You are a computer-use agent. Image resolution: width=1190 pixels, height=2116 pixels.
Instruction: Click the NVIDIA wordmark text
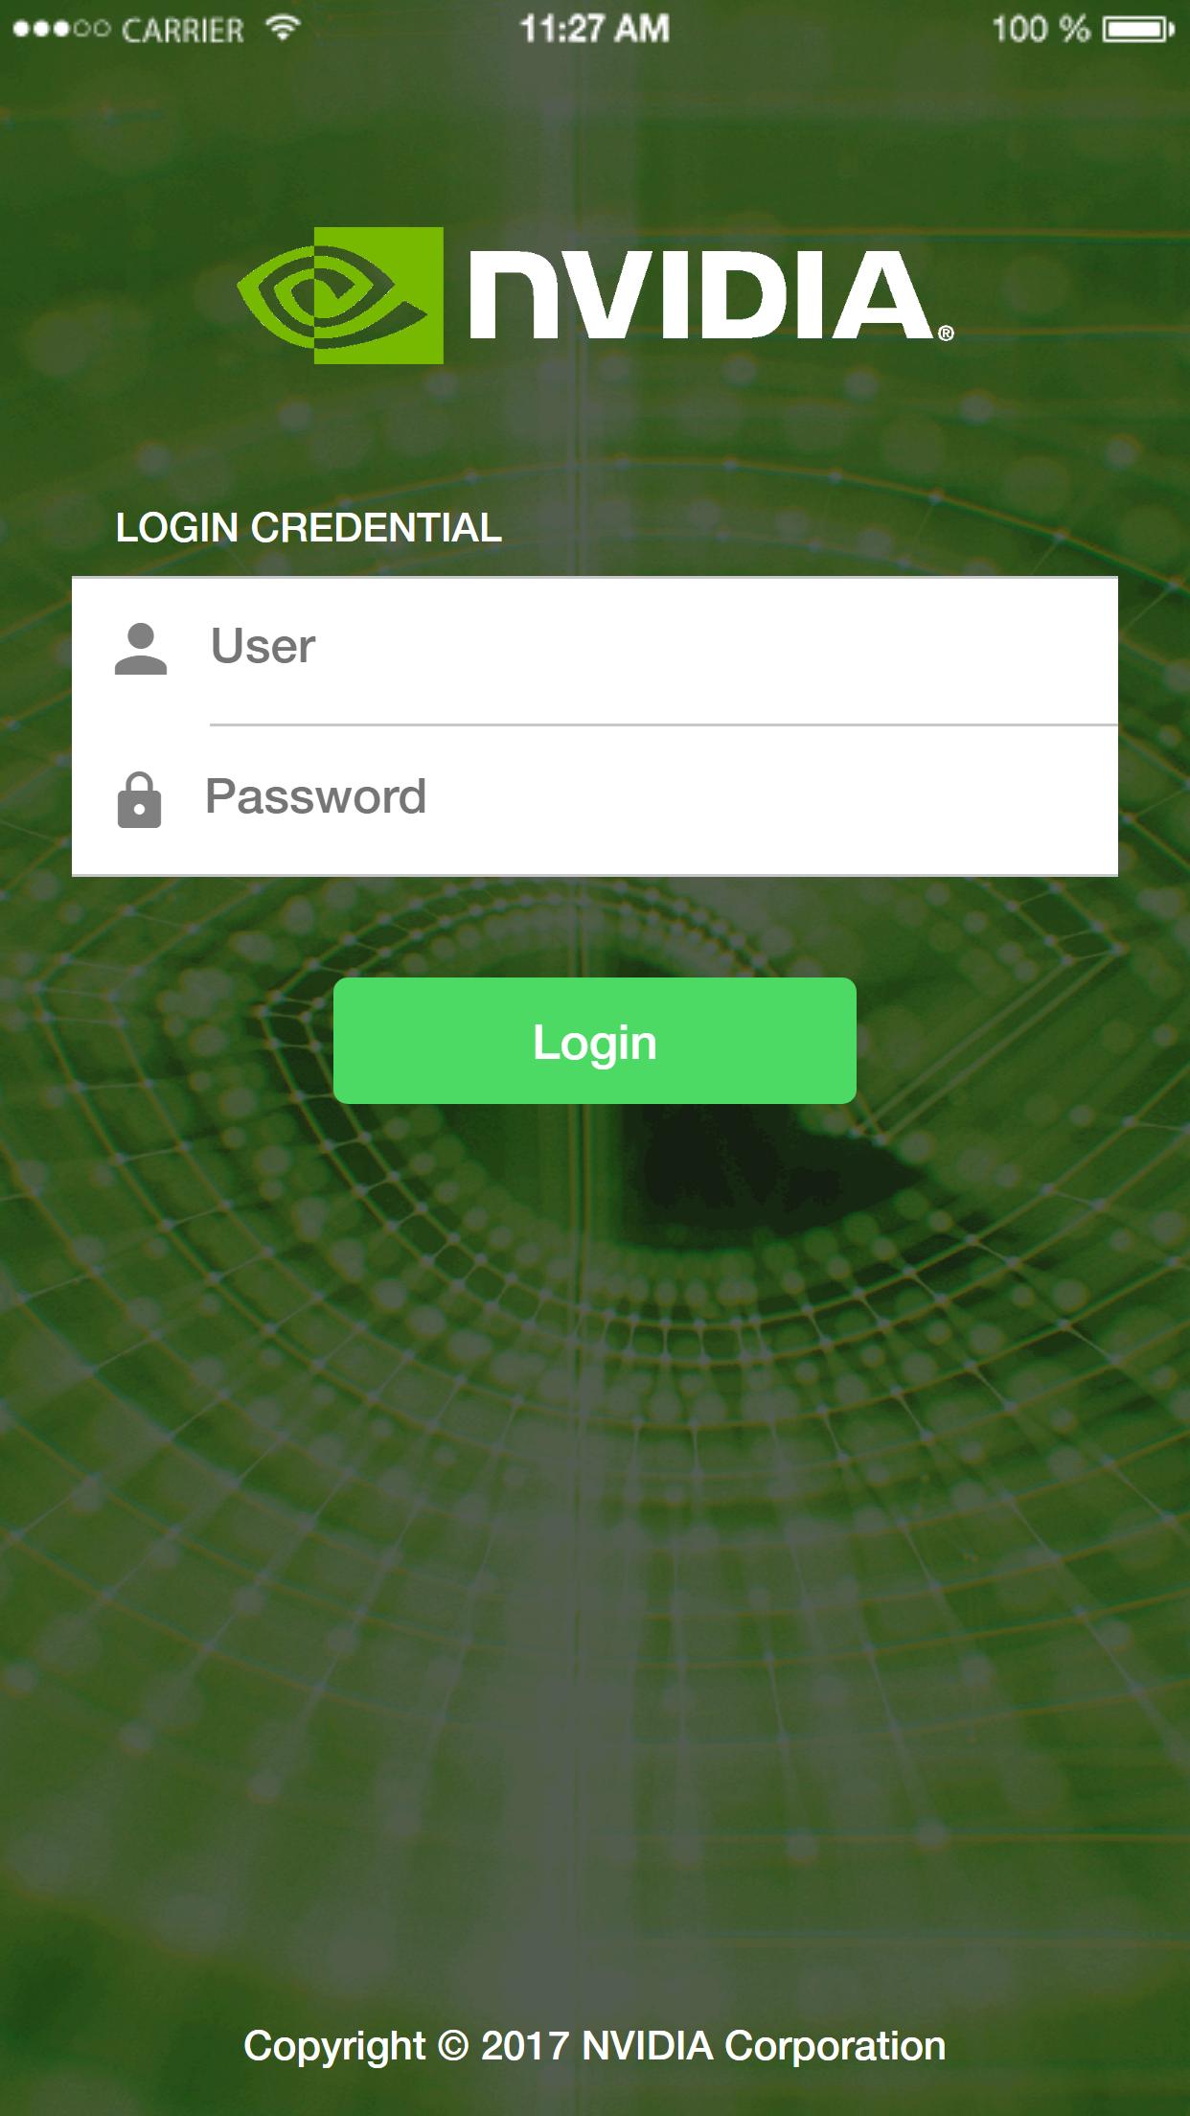pos(700,295)
